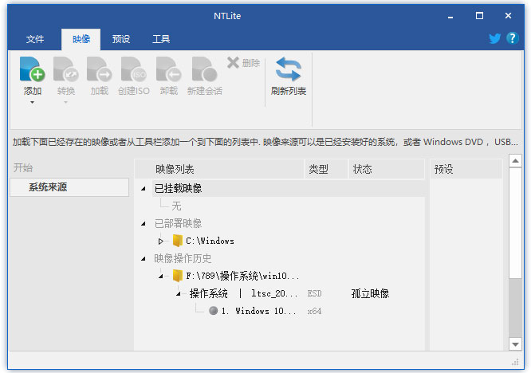The image size is (531, 373).
Task: Click the 转换 (Convert) toolbar icon
Action: (66, 69)
